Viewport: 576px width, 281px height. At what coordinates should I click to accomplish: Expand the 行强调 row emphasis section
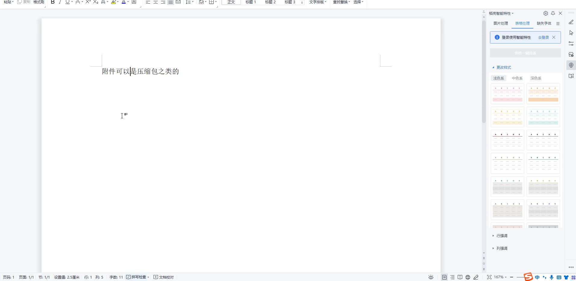500,236
